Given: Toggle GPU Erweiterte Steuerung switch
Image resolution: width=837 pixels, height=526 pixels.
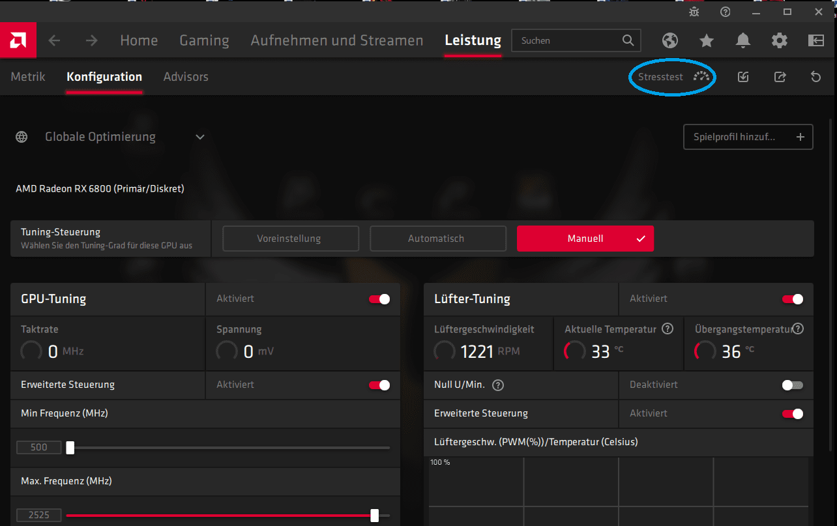Looking at the screenshot, I should click(x=379, y=385).
